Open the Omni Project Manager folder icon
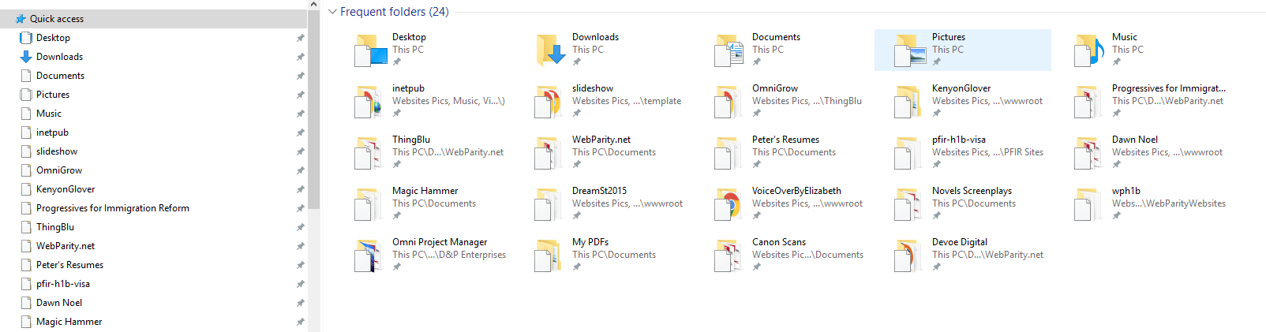The image size is (1266, 332). click(369, 256)
